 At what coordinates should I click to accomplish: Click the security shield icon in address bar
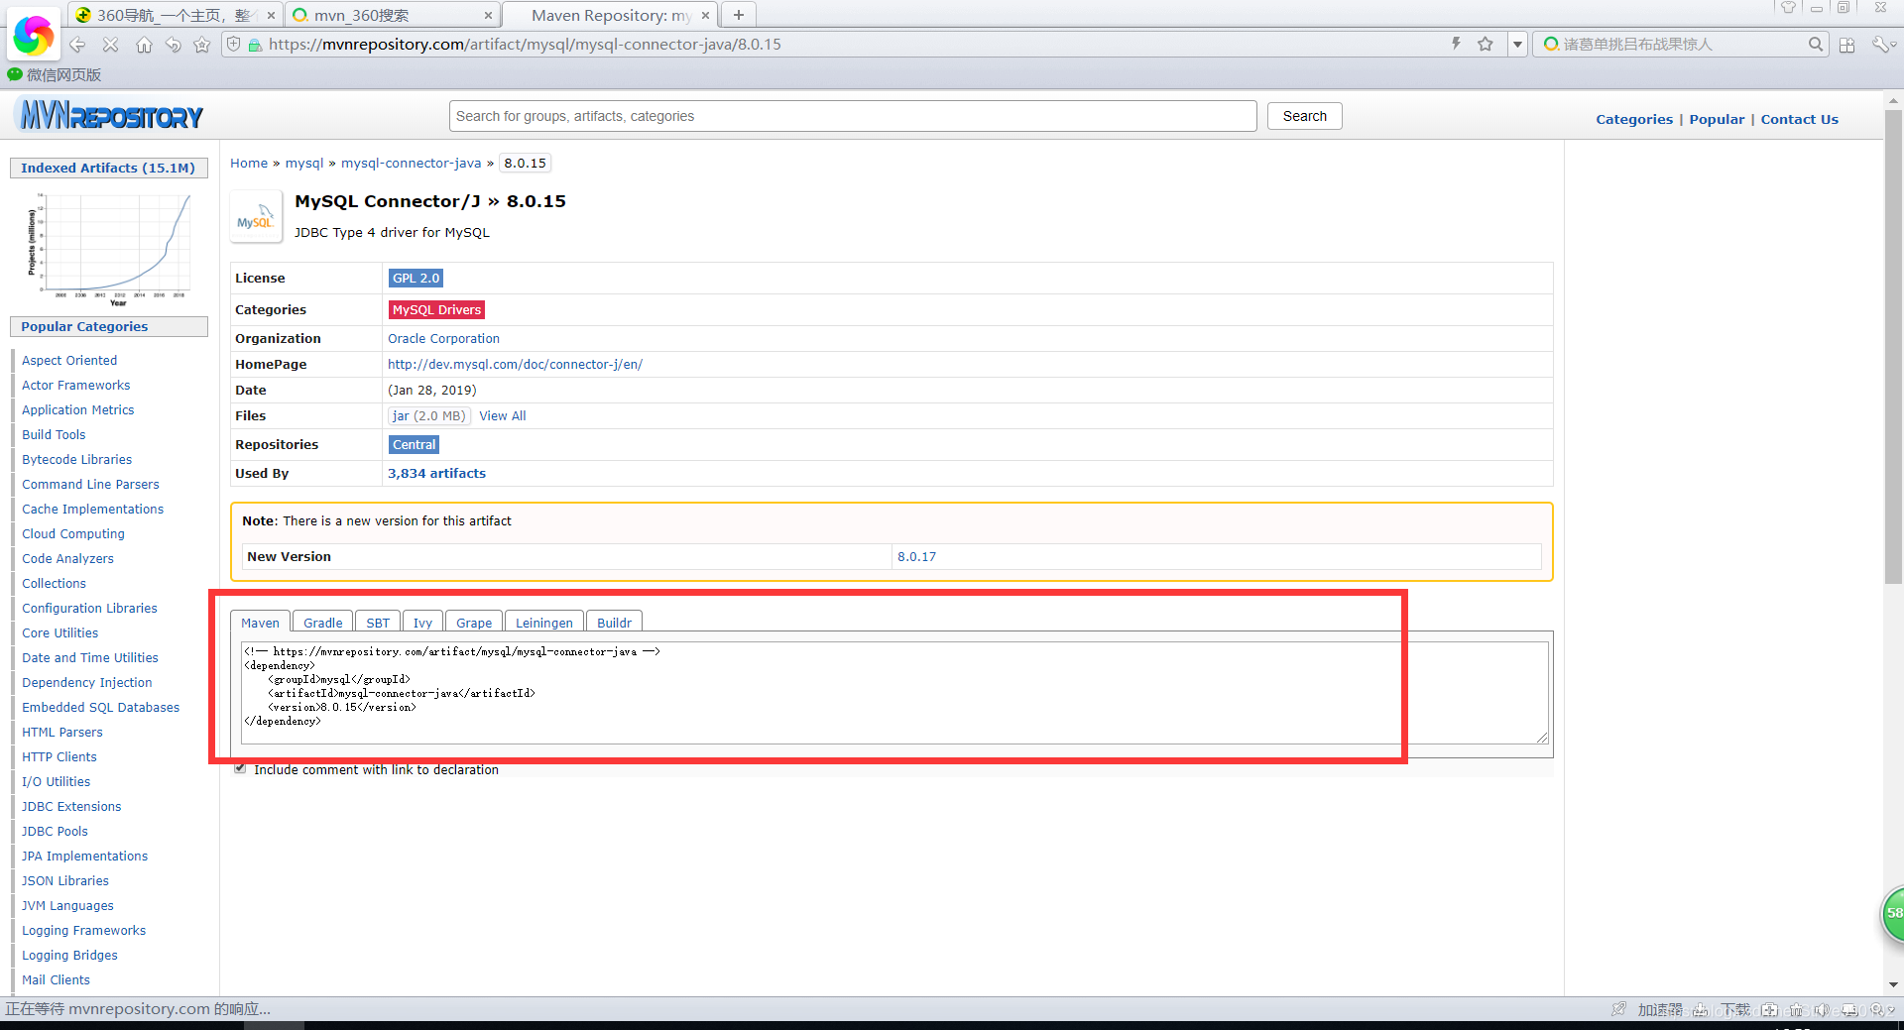(234, 44)
